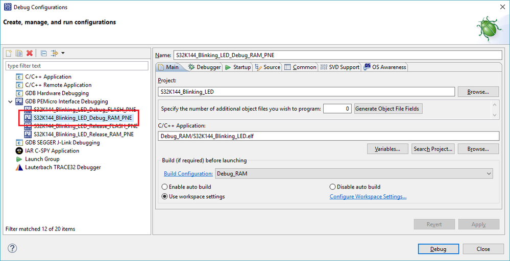Click the GDB SEGGER J-Link icon

point(19,143)
